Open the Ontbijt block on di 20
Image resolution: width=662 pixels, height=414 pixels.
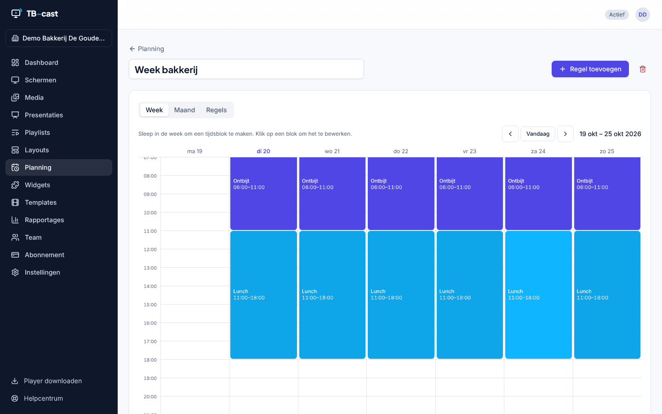tap(263, 193)
